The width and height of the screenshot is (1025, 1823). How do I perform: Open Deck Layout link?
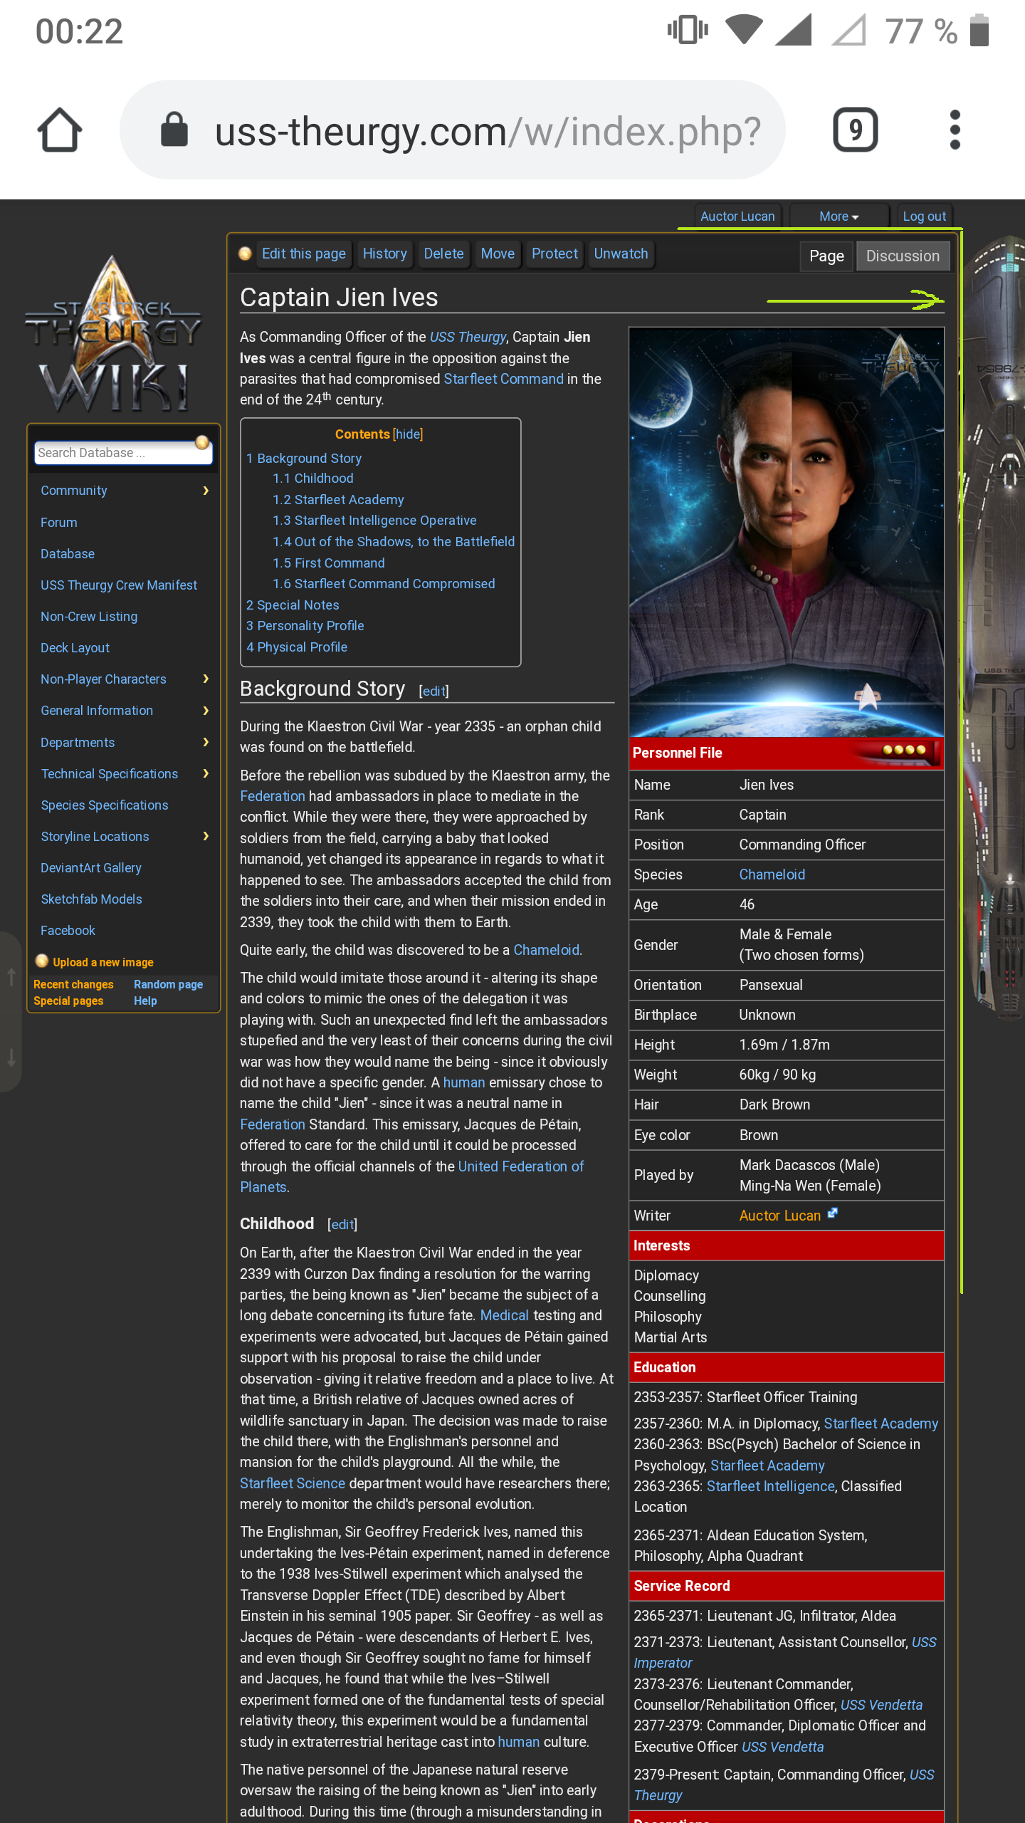point(75,648)
